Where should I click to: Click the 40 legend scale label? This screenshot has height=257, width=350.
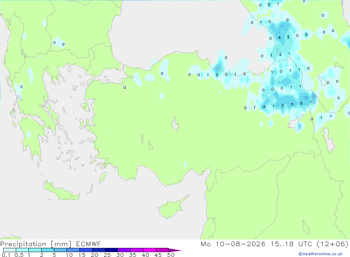(x=145, y=255)
